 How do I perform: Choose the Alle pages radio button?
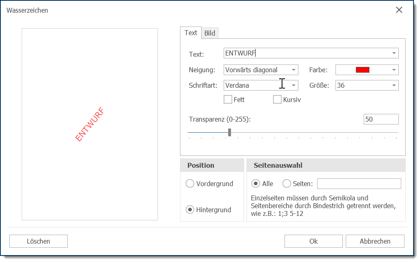pos(256,184)
